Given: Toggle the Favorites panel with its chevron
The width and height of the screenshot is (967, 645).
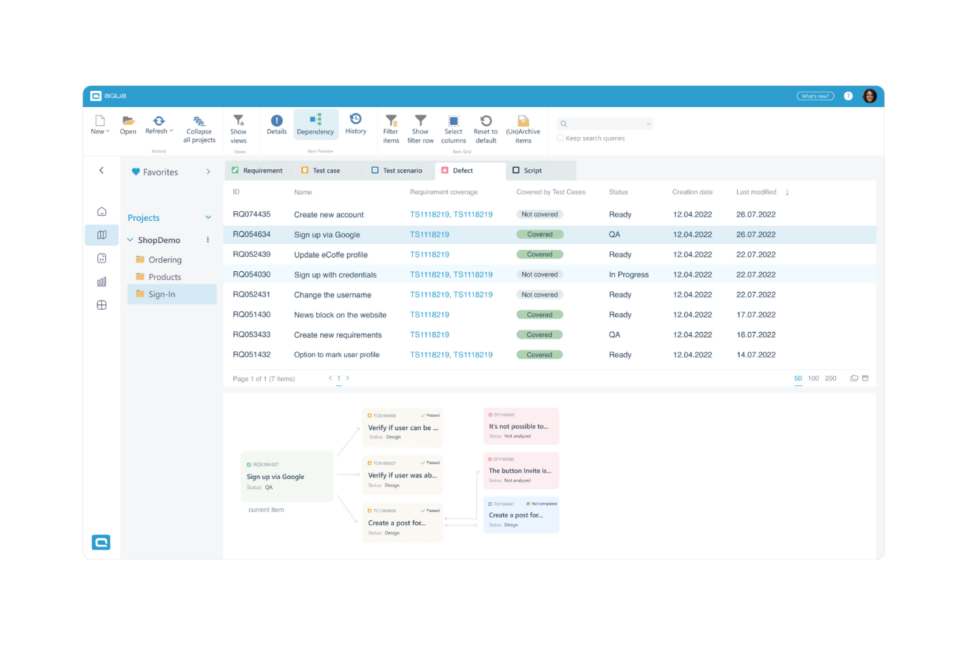Looking at the screenshot, I should tap(208, 171).
